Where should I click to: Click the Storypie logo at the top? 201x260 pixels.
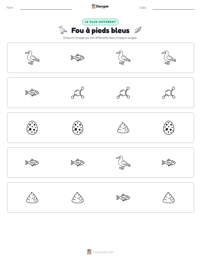[100, 6]
